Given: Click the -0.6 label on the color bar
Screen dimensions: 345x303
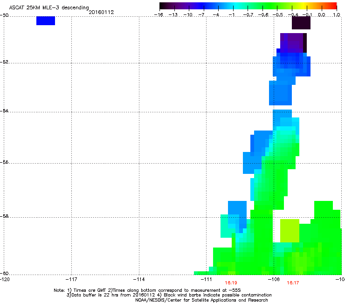Looking at the screenshot, I should pyautogui.click(x=263, y=15).
